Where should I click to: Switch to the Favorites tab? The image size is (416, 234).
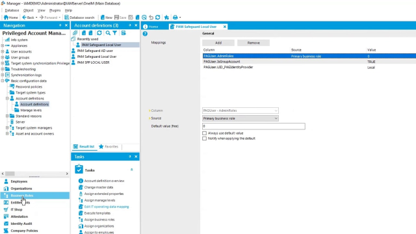tap(109, 146)
